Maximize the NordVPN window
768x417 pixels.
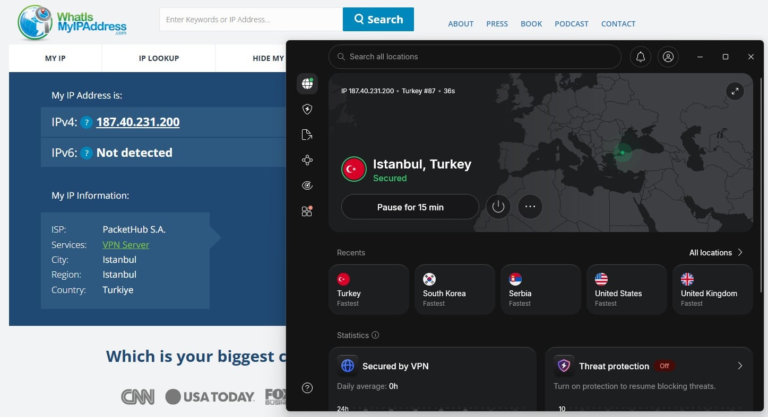pyautogui.click(x=726, y=57)
